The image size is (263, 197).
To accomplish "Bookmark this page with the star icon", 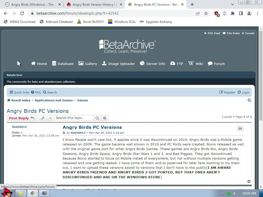I will 206,13.
